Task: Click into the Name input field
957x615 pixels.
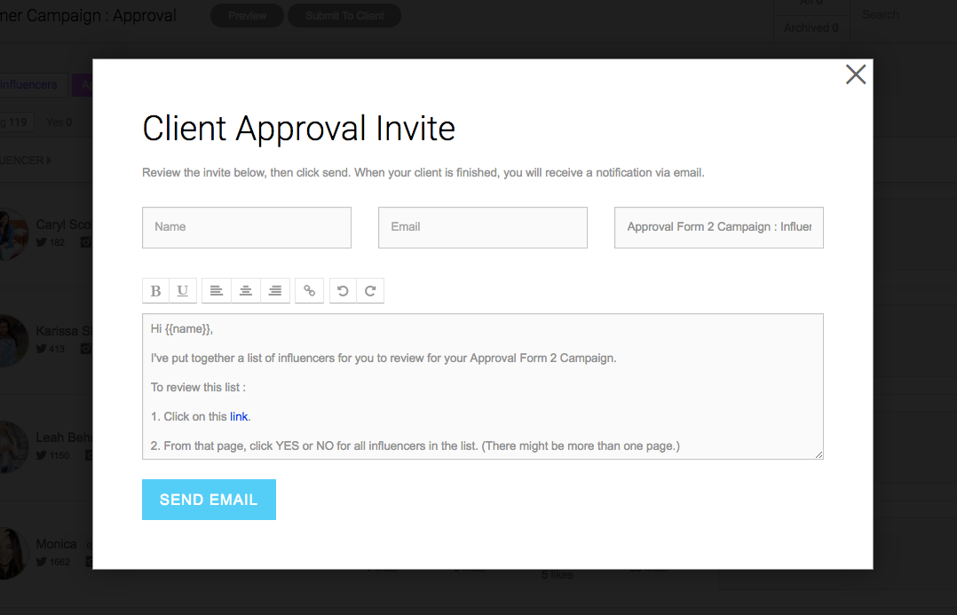Action: tap(247, 227)
